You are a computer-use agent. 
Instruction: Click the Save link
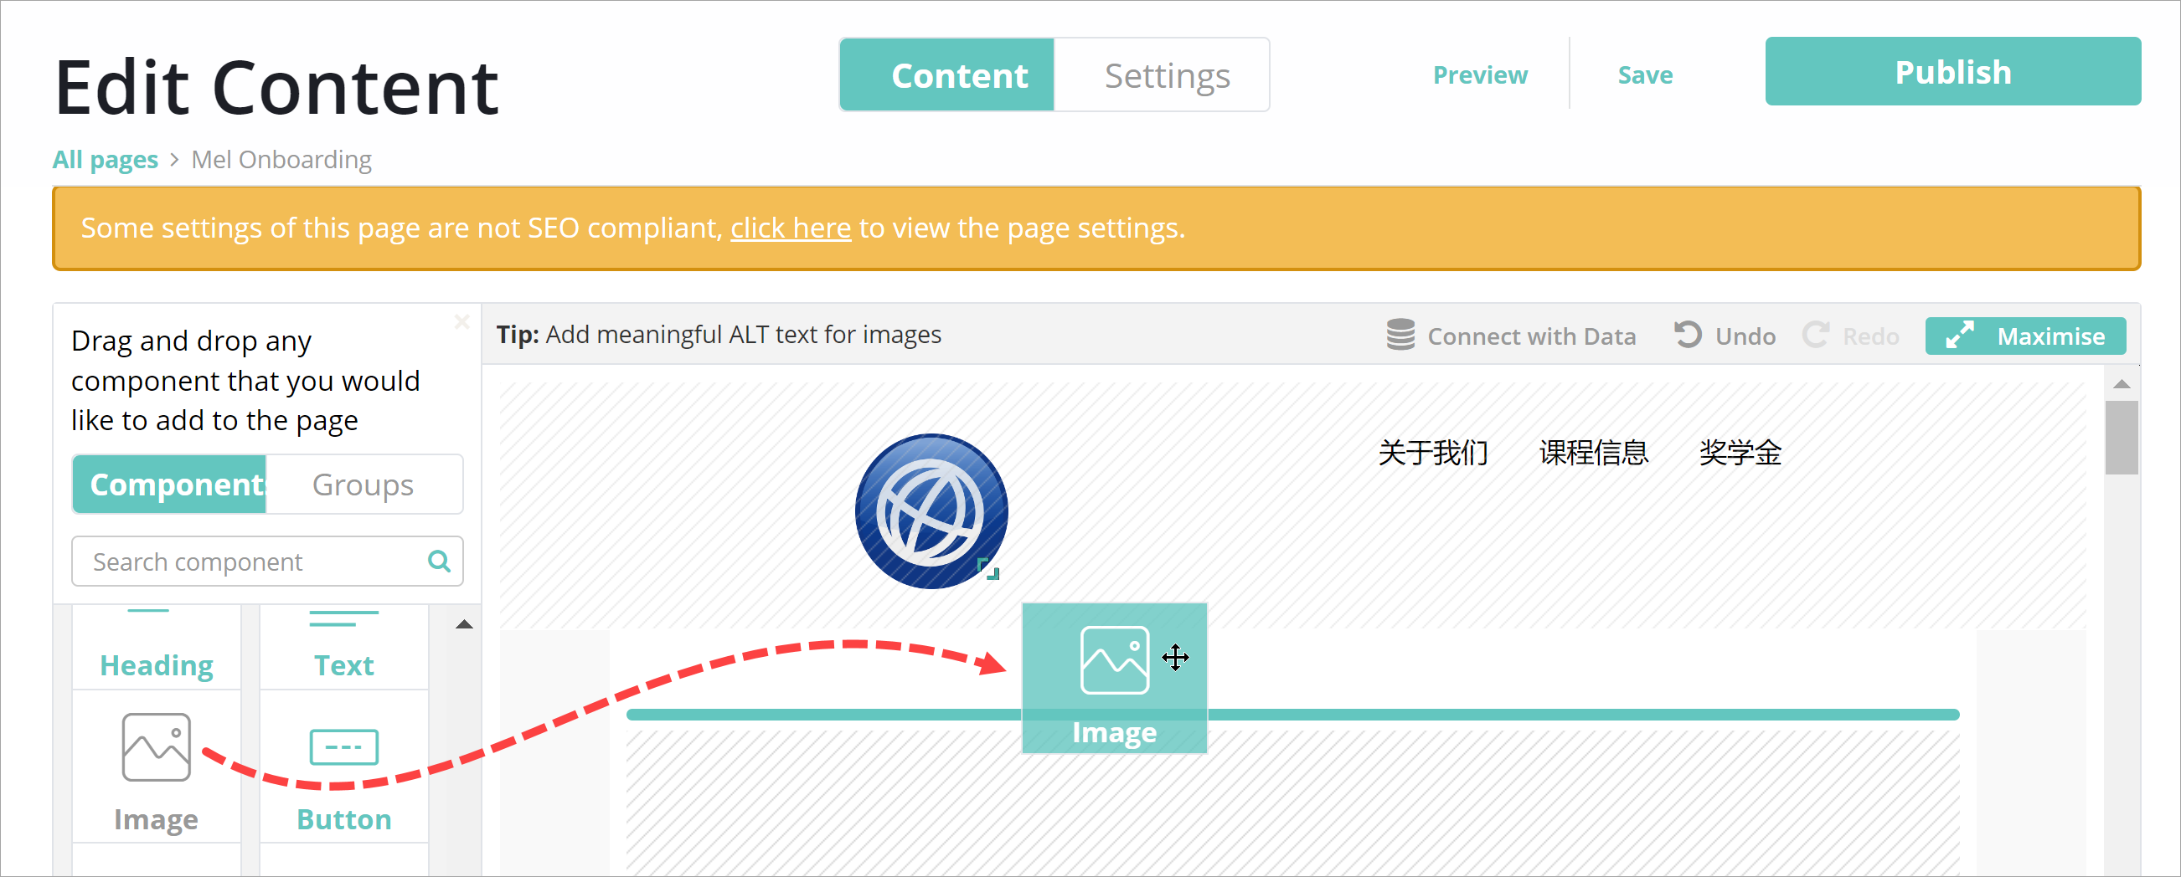1644,75
